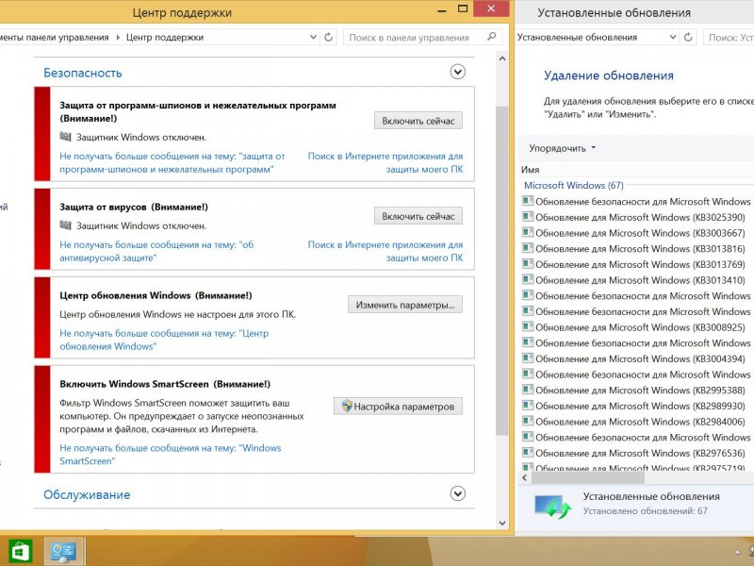Expand the Обслуживание section
Screen dimensions: 754x566
(x=457, y=493)
